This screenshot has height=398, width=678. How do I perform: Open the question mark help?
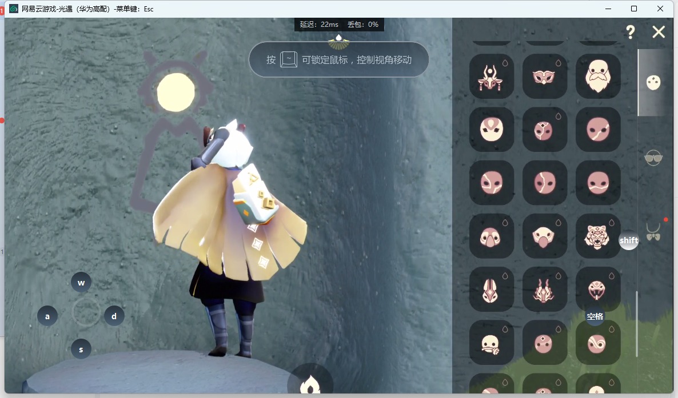[x=631, y=32]
